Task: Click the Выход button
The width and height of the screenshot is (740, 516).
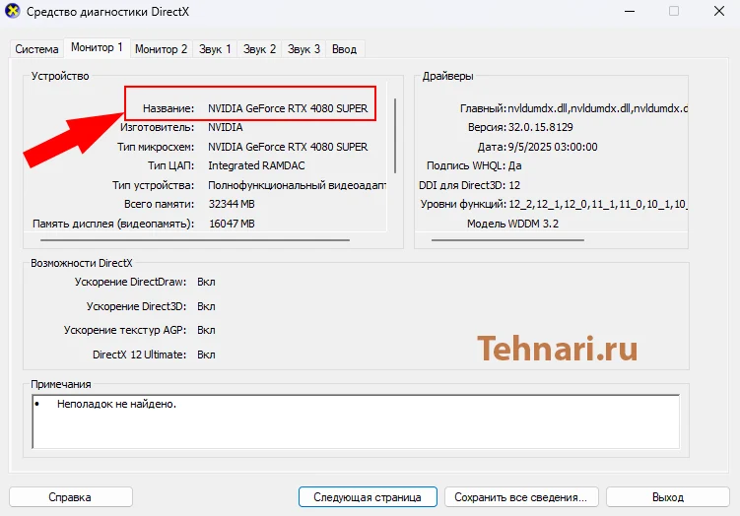Action: pos(668,497)
